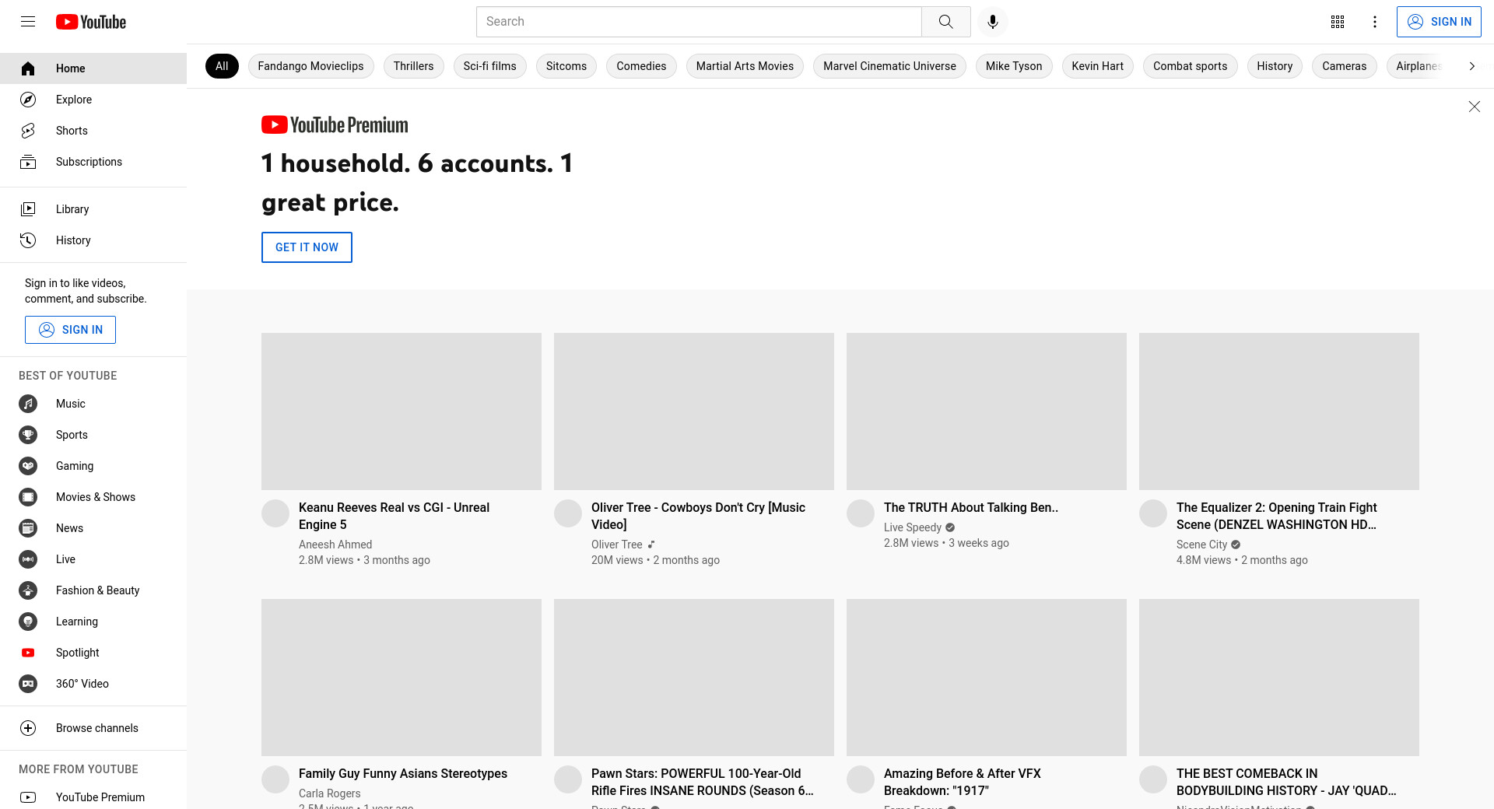Go to Scene City channel name
This screenshot has height=809, width=1494.
tap(1201, 545)
